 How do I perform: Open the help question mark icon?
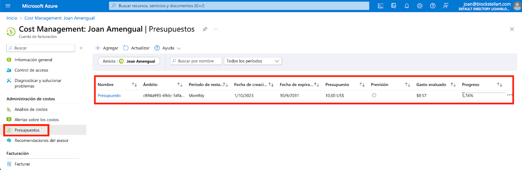click(x=433, y=6)
